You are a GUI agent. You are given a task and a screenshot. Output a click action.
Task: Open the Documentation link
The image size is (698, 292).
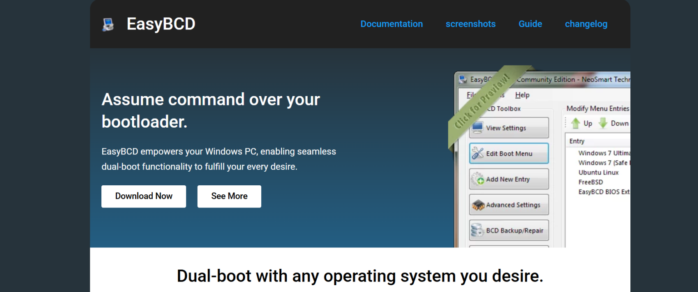tap(392, 24)
